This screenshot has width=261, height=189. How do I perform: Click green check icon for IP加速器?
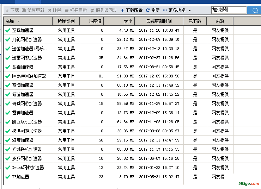click(8, 177)
